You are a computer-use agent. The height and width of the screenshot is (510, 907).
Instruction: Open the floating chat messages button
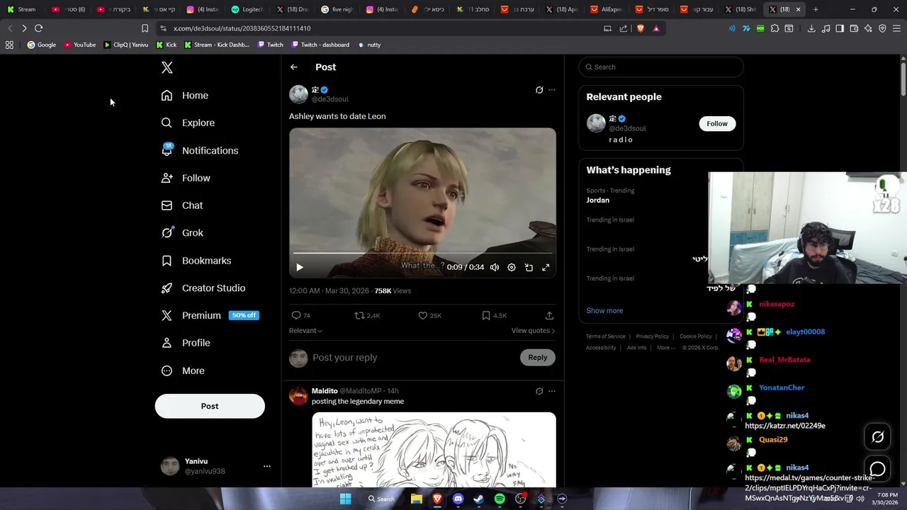coord(877,469)
